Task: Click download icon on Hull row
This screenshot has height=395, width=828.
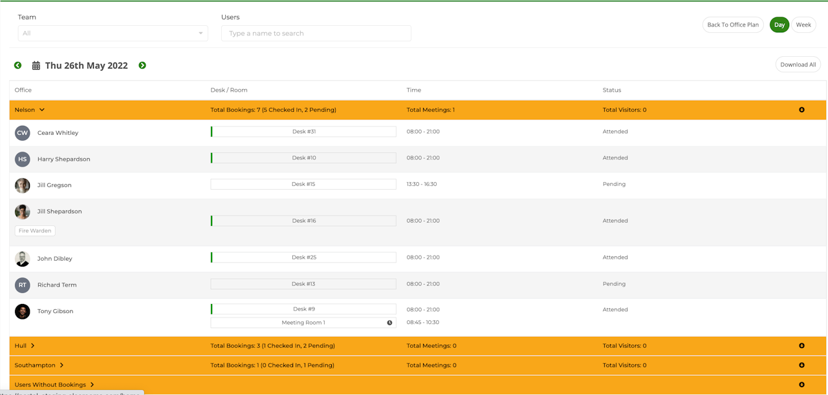Action: pos(801,346)
